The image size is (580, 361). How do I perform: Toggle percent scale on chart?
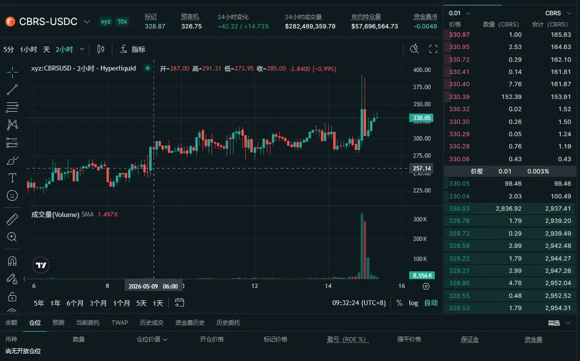pyautogui.click(x=399, y=303)
